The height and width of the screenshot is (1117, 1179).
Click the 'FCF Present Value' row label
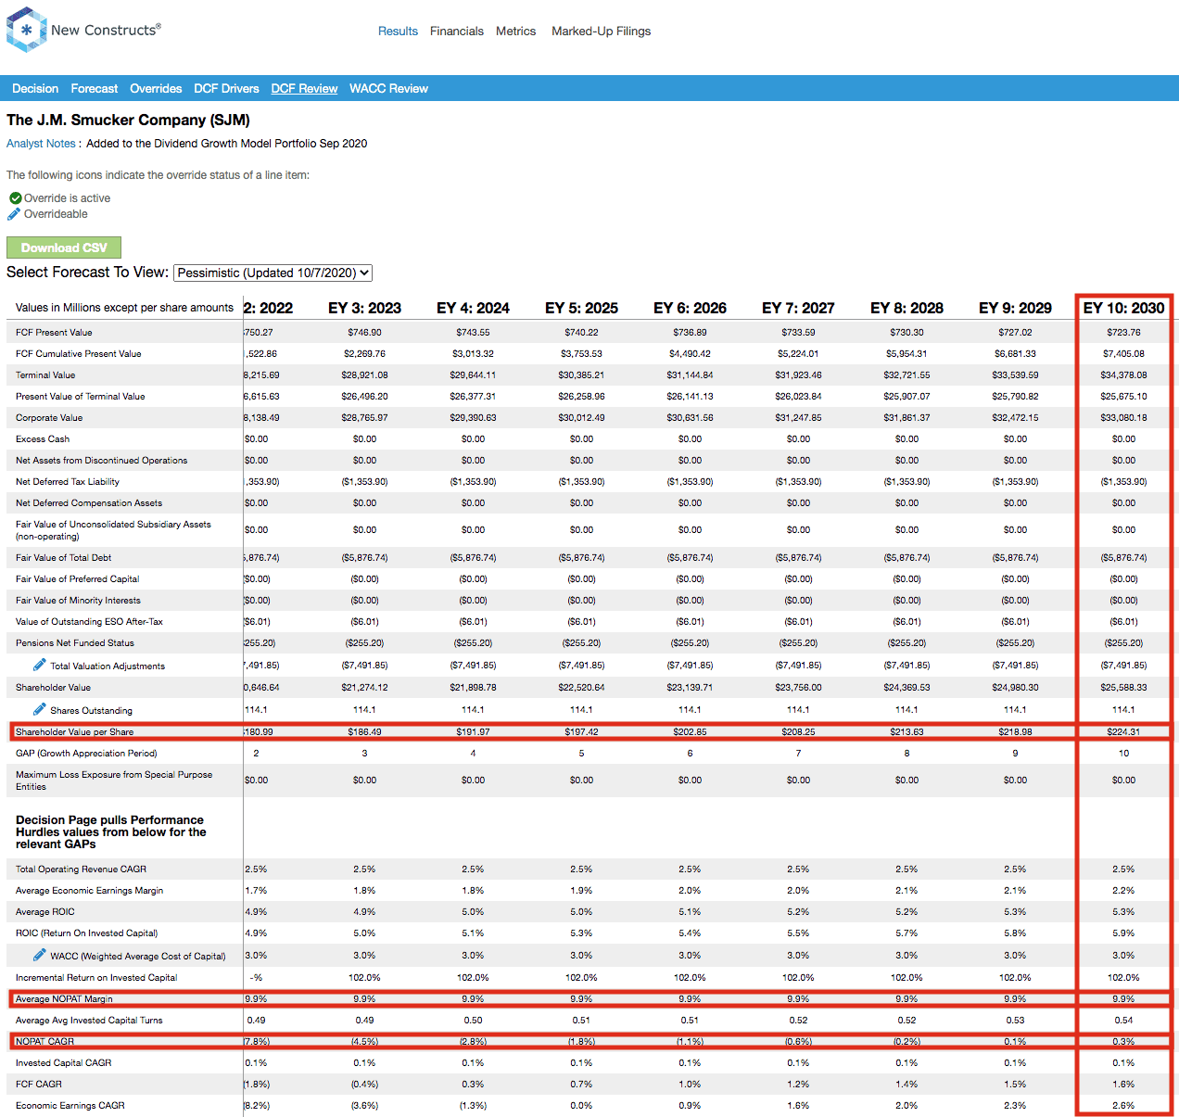click(54, 333)
